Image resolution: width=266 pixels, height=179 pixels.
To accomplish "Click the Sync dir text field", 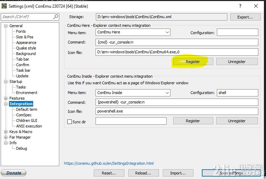I will point(131,121).
